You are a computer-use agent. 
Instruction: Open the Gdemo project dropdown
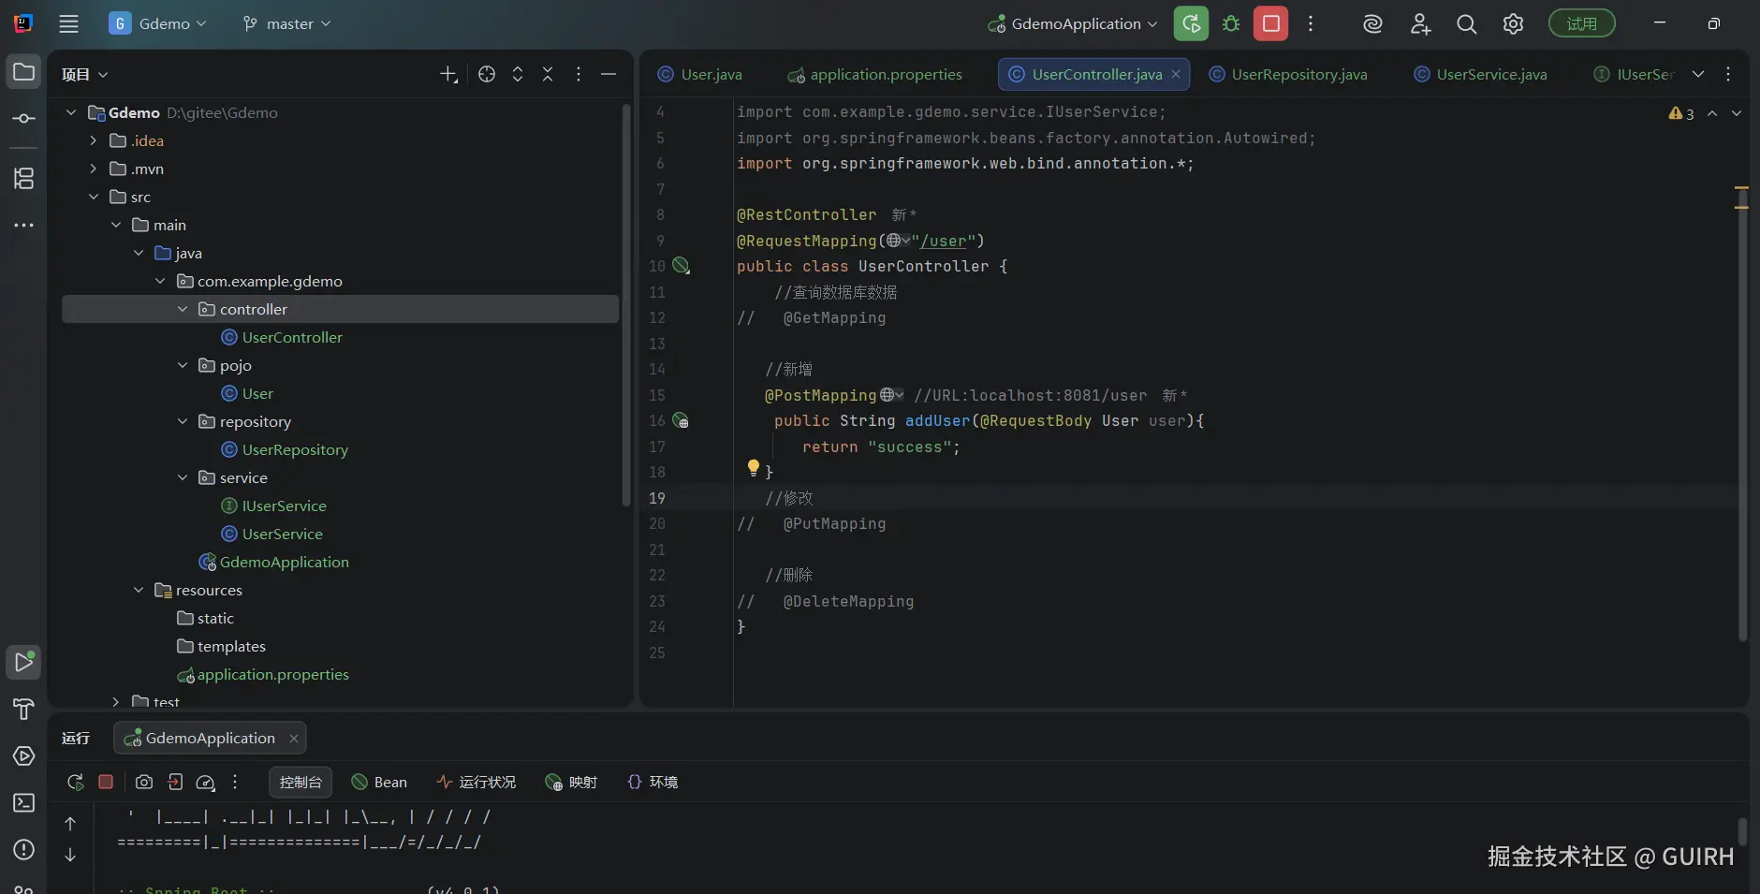pyautogui.click(x=157, y=24)
